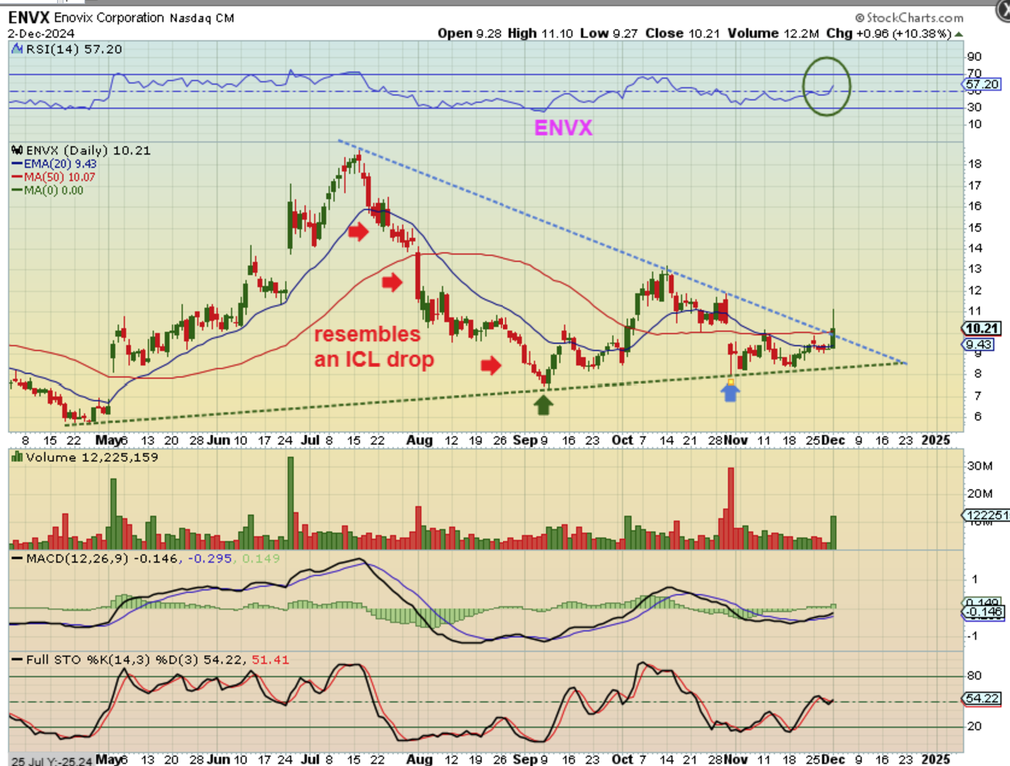This screenshot has width=1010, height=766.
Task: Click the ENVX (Daily) 10.21 legend label
Action: coord(88,150)
